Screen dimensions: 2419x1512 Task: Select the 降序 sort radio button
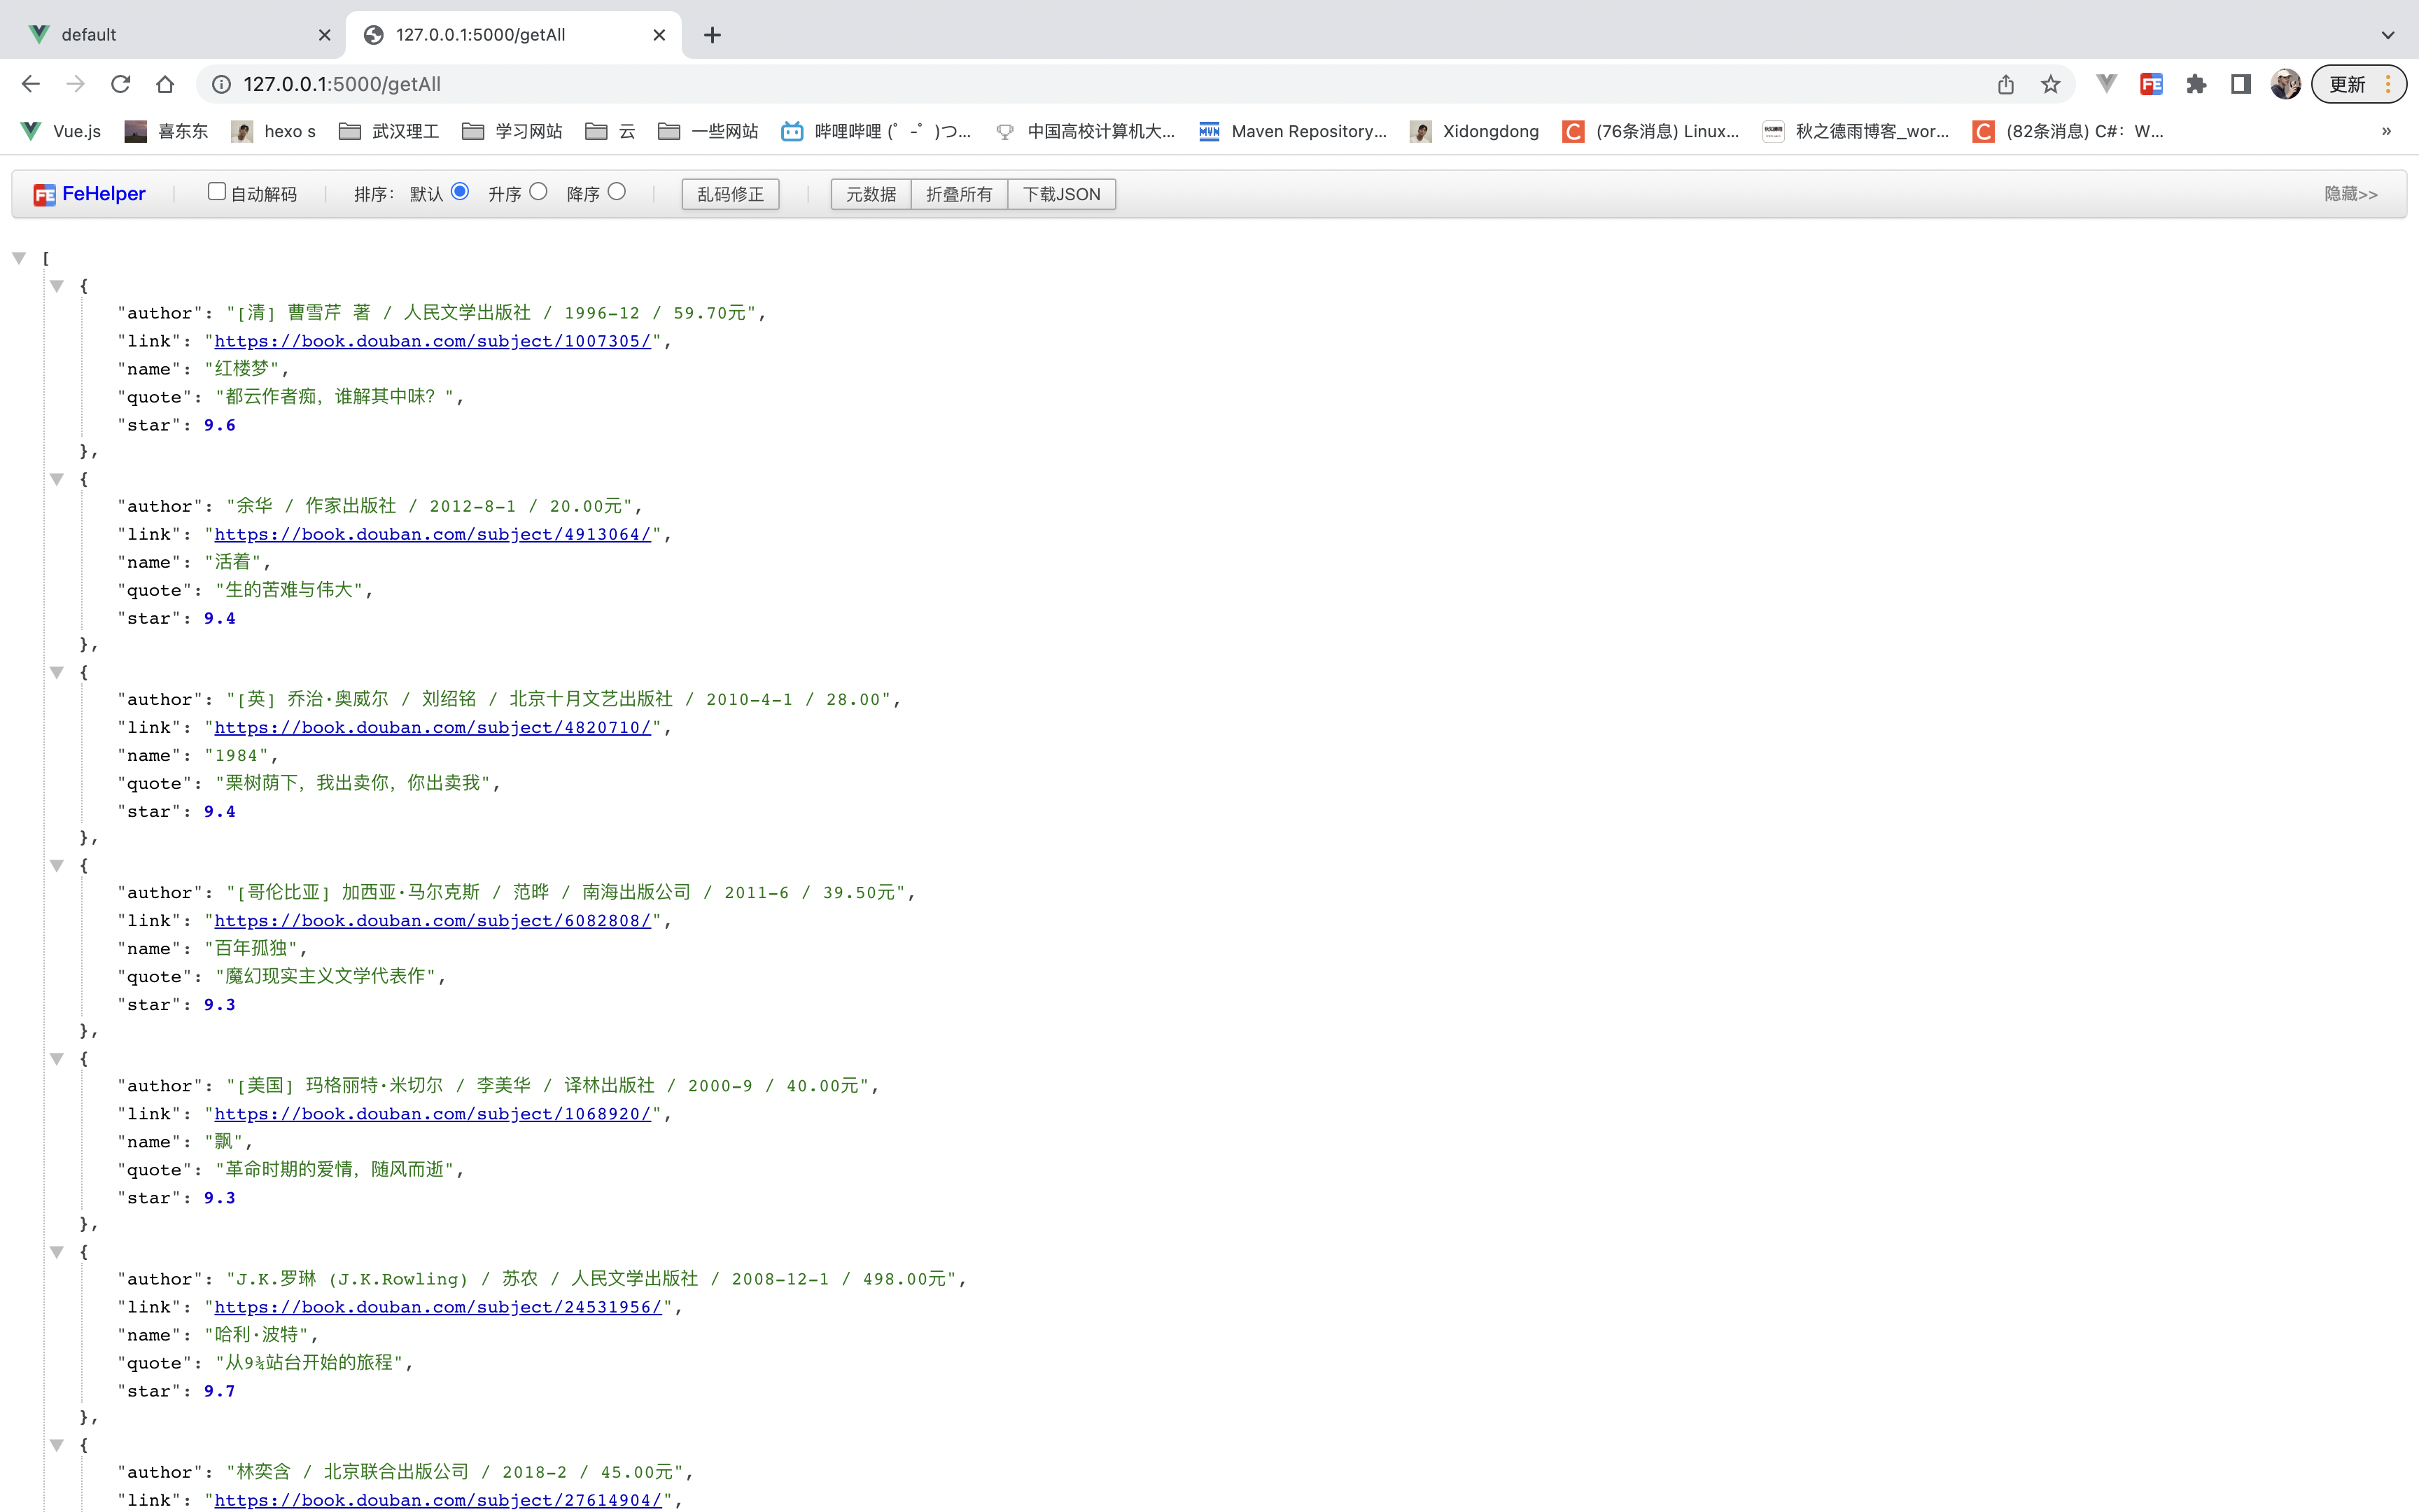click(x=617, y=192)
